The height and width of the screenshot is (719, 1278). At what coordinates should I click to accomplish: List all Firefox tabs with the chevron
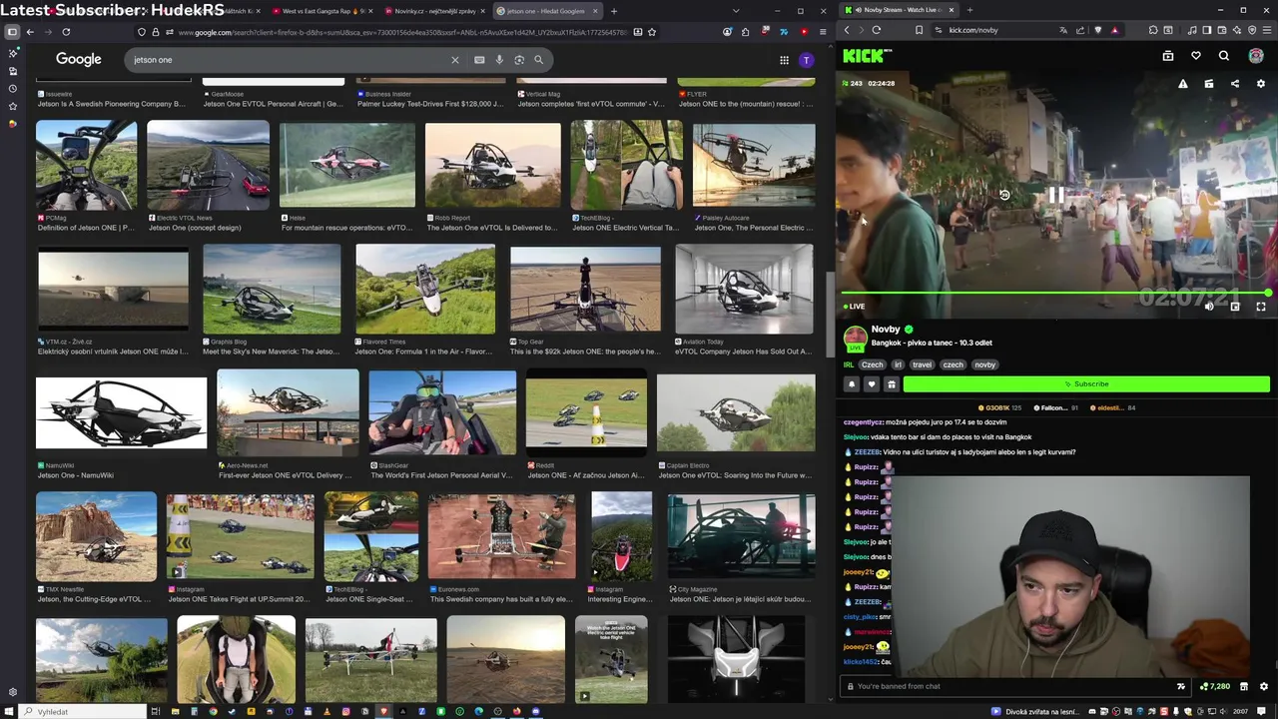tap(736, 11)
